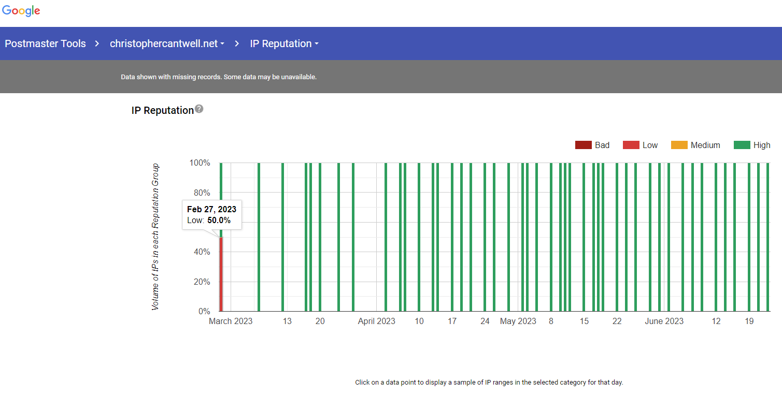Click the "20%" y-axis label
Viewport: 782px width, 396px height.
202,282
